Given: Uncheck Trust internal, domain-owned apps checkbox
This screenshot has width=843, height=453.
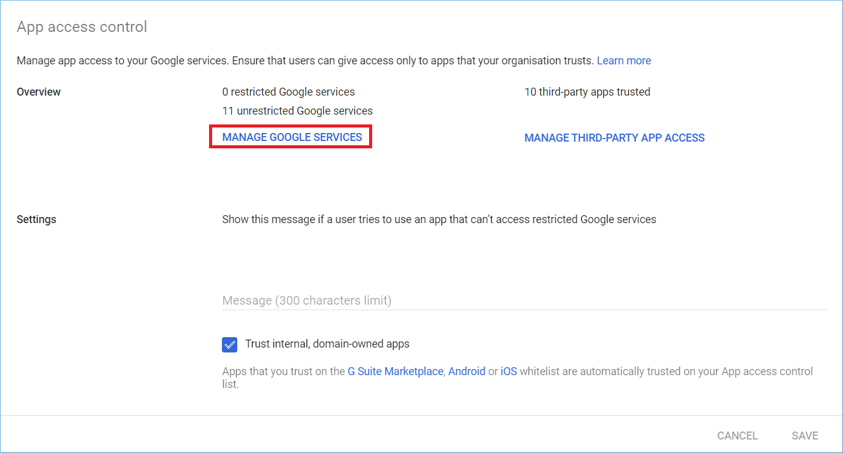Looking at the screenshot, I should 230,345.
